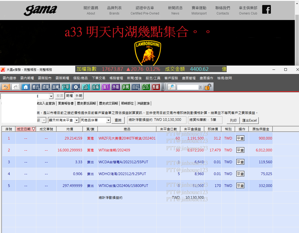
Task: Open the 國際股市 menu
Action: coord(45,78)
